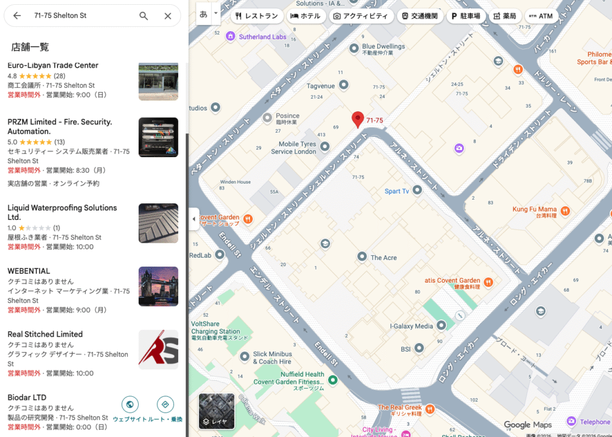Open Real Stitched Limited listing

[x=45, y=334]
